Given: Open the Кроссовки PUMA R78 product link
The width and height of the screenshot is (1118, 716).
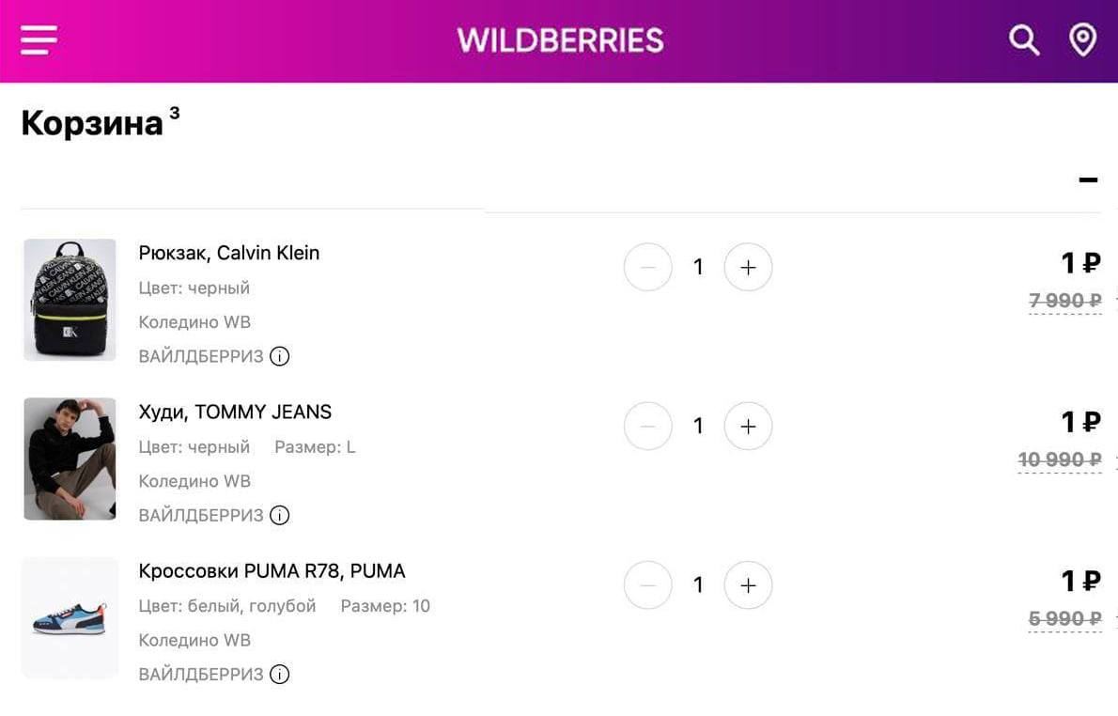Looking at the screenshot, I should pyautogui.click(x=272, y=570).
